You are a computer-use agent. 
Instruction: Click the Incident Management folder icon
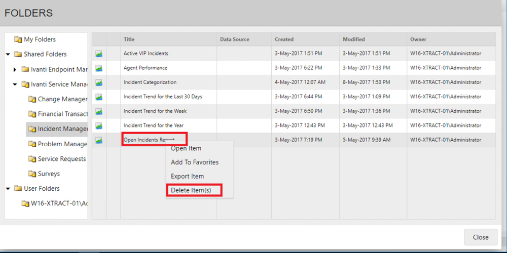tap(32, 129)
